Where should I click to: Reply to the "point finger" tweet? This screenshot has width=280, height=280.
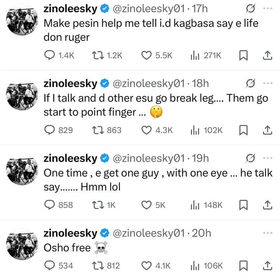(50, 130)
